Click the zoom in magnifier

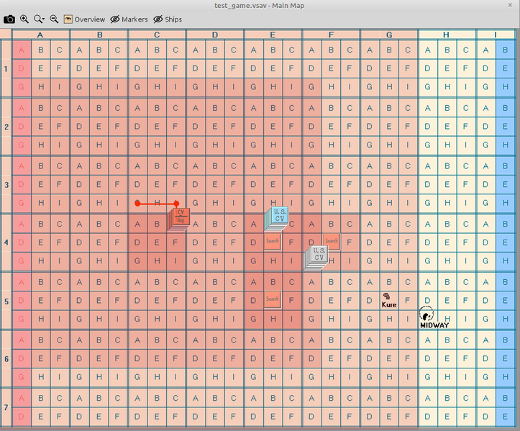pos(24,19)
